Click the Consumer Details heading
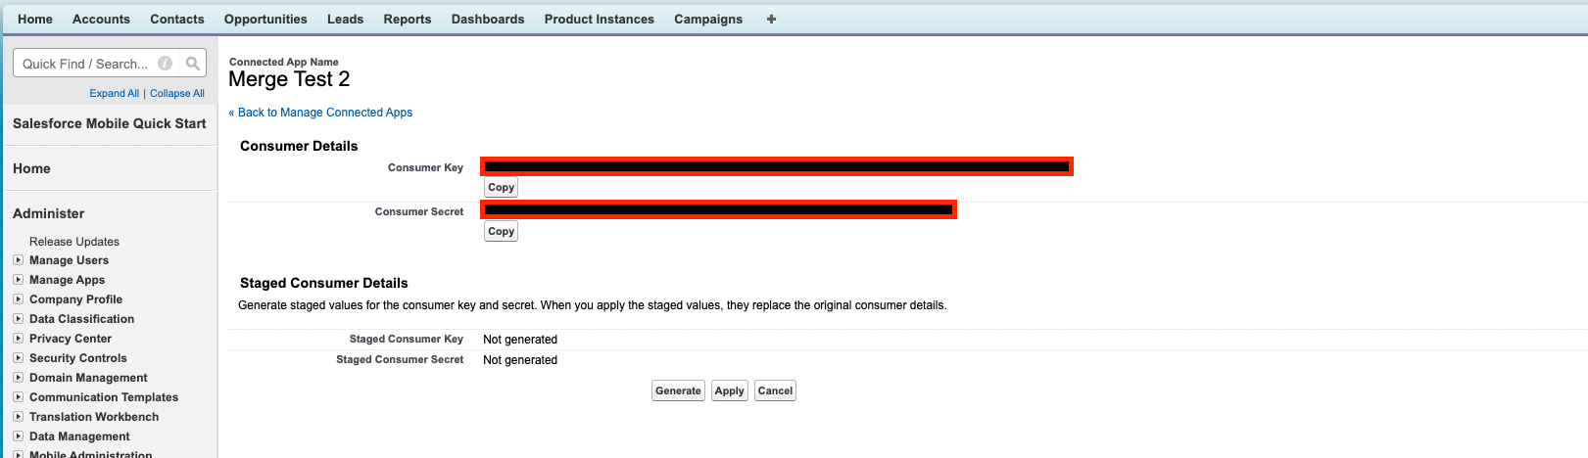 tap(299, 146)
